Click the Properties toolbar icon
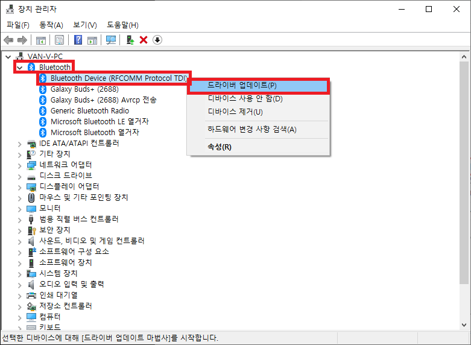The width and height of the screenshot is (471, 345). pyautogui.click(x=60, y=40)
